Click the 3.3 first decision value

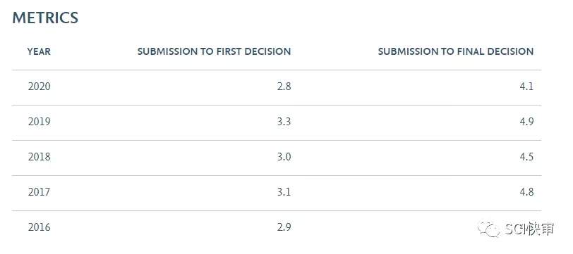pos(284,122)
